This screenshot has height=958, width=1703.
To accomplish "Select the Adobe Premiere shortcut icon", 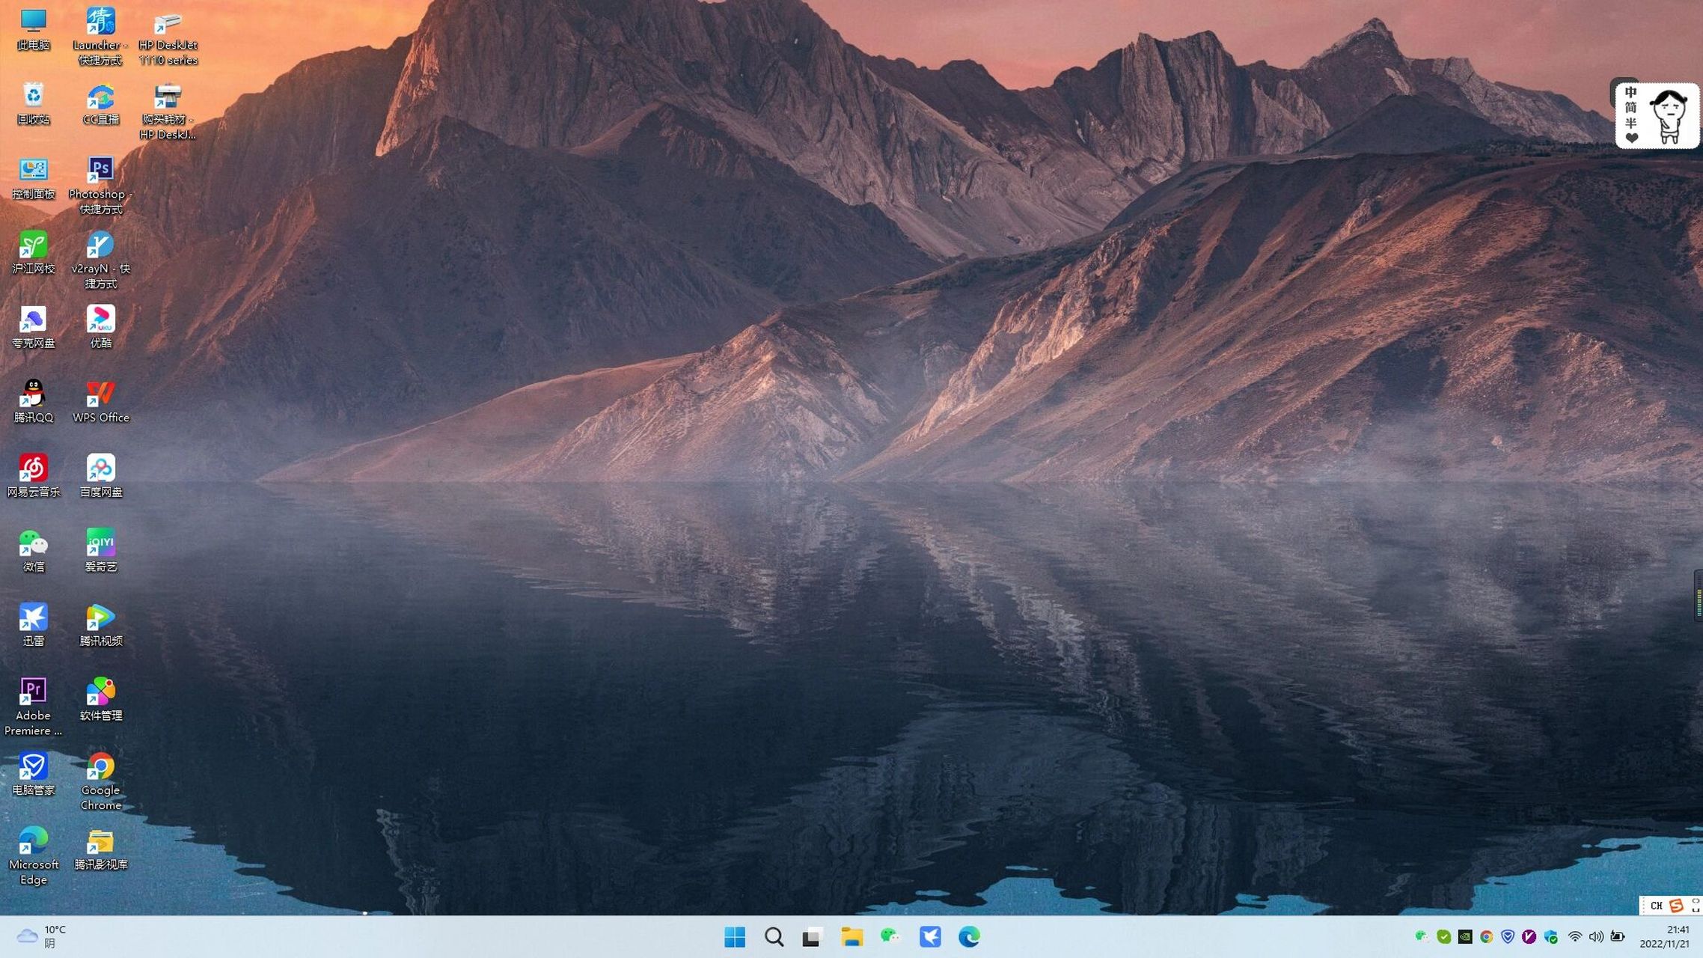I will pos(33,692).
